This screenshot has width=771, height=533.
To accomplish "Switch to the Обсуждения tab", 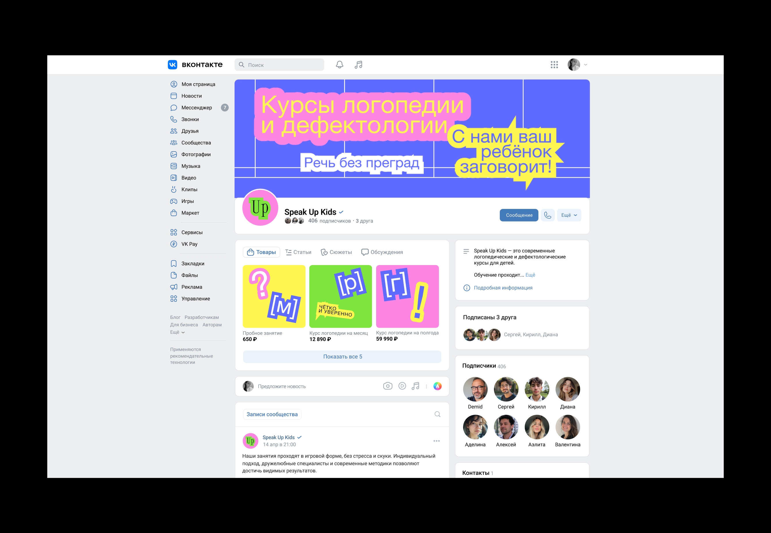I will (x=382, y=252).
